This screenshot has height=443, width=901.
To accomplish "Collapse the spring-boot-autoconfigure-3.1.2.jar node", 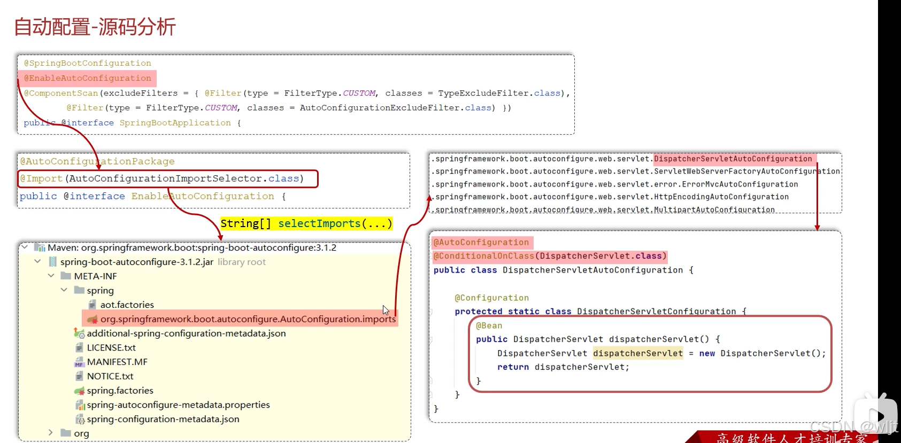I will (x=37, y=261).
